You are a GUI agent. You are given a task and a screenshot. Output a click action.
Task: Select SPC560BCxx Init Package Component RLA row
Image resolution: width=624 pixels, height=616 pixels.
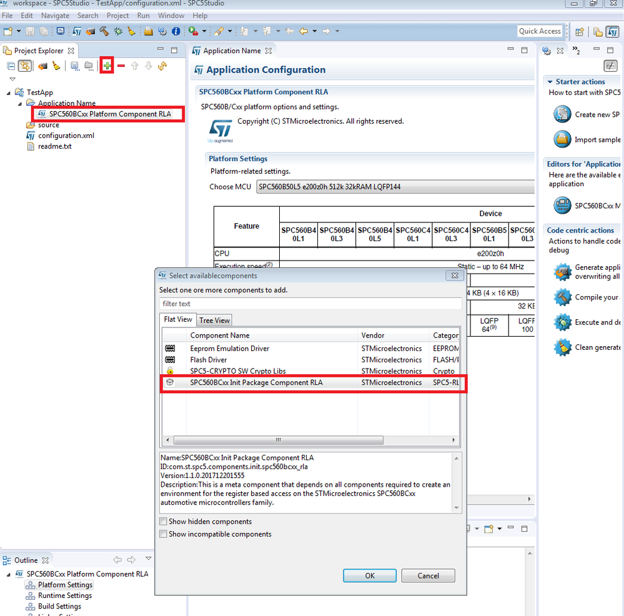pos(310,382)
